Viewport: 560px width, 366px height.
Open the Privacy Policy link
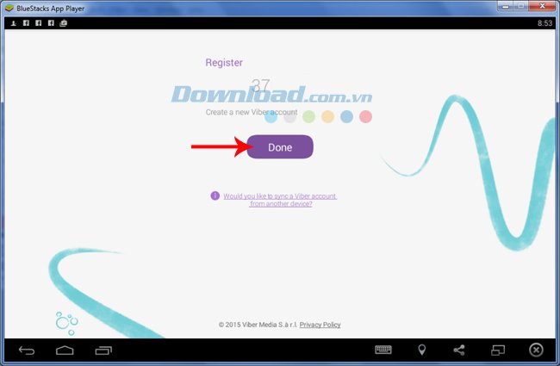point(320,325)
